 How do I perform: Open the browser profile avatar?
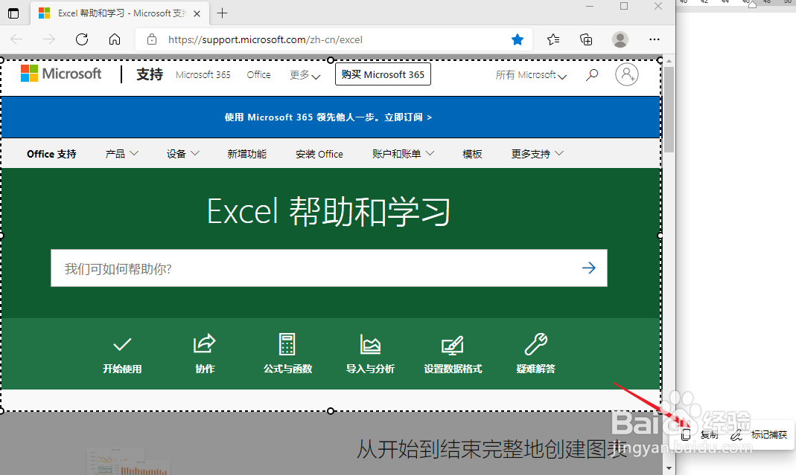[620, 39]
